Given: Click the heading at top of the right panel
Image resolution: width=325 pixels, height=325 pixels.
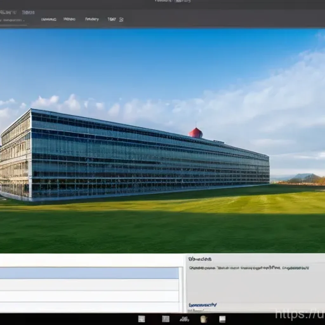Looking at the screenshot, I should tap(200, 259).
